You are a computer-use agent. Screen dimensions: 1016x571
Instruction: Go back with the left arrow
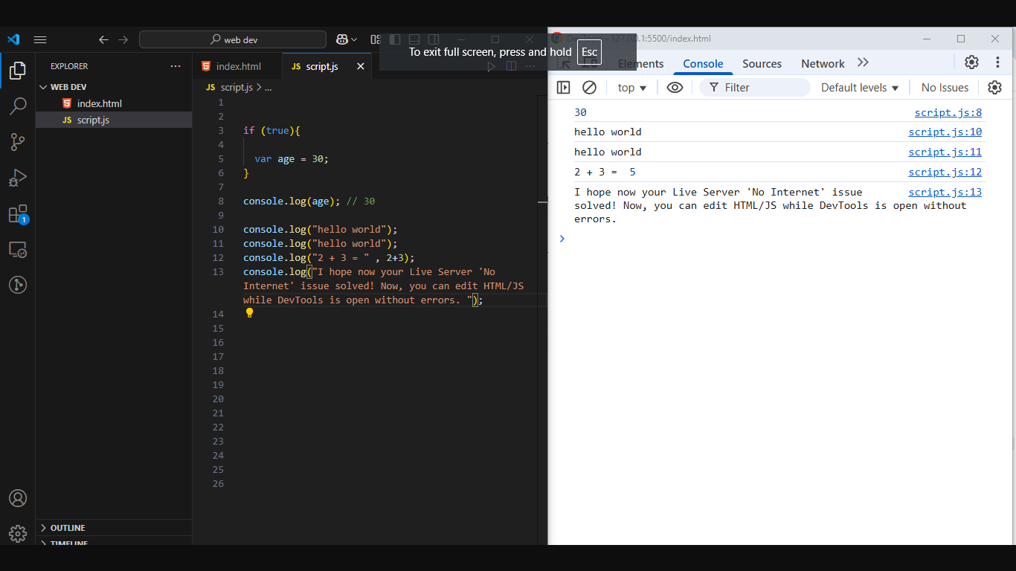click(103, 39)
